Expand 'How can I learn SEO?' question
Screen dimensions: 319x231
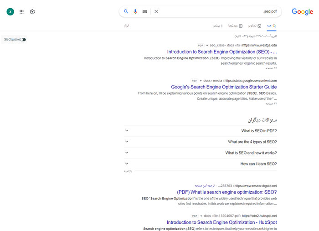point(201,164)
